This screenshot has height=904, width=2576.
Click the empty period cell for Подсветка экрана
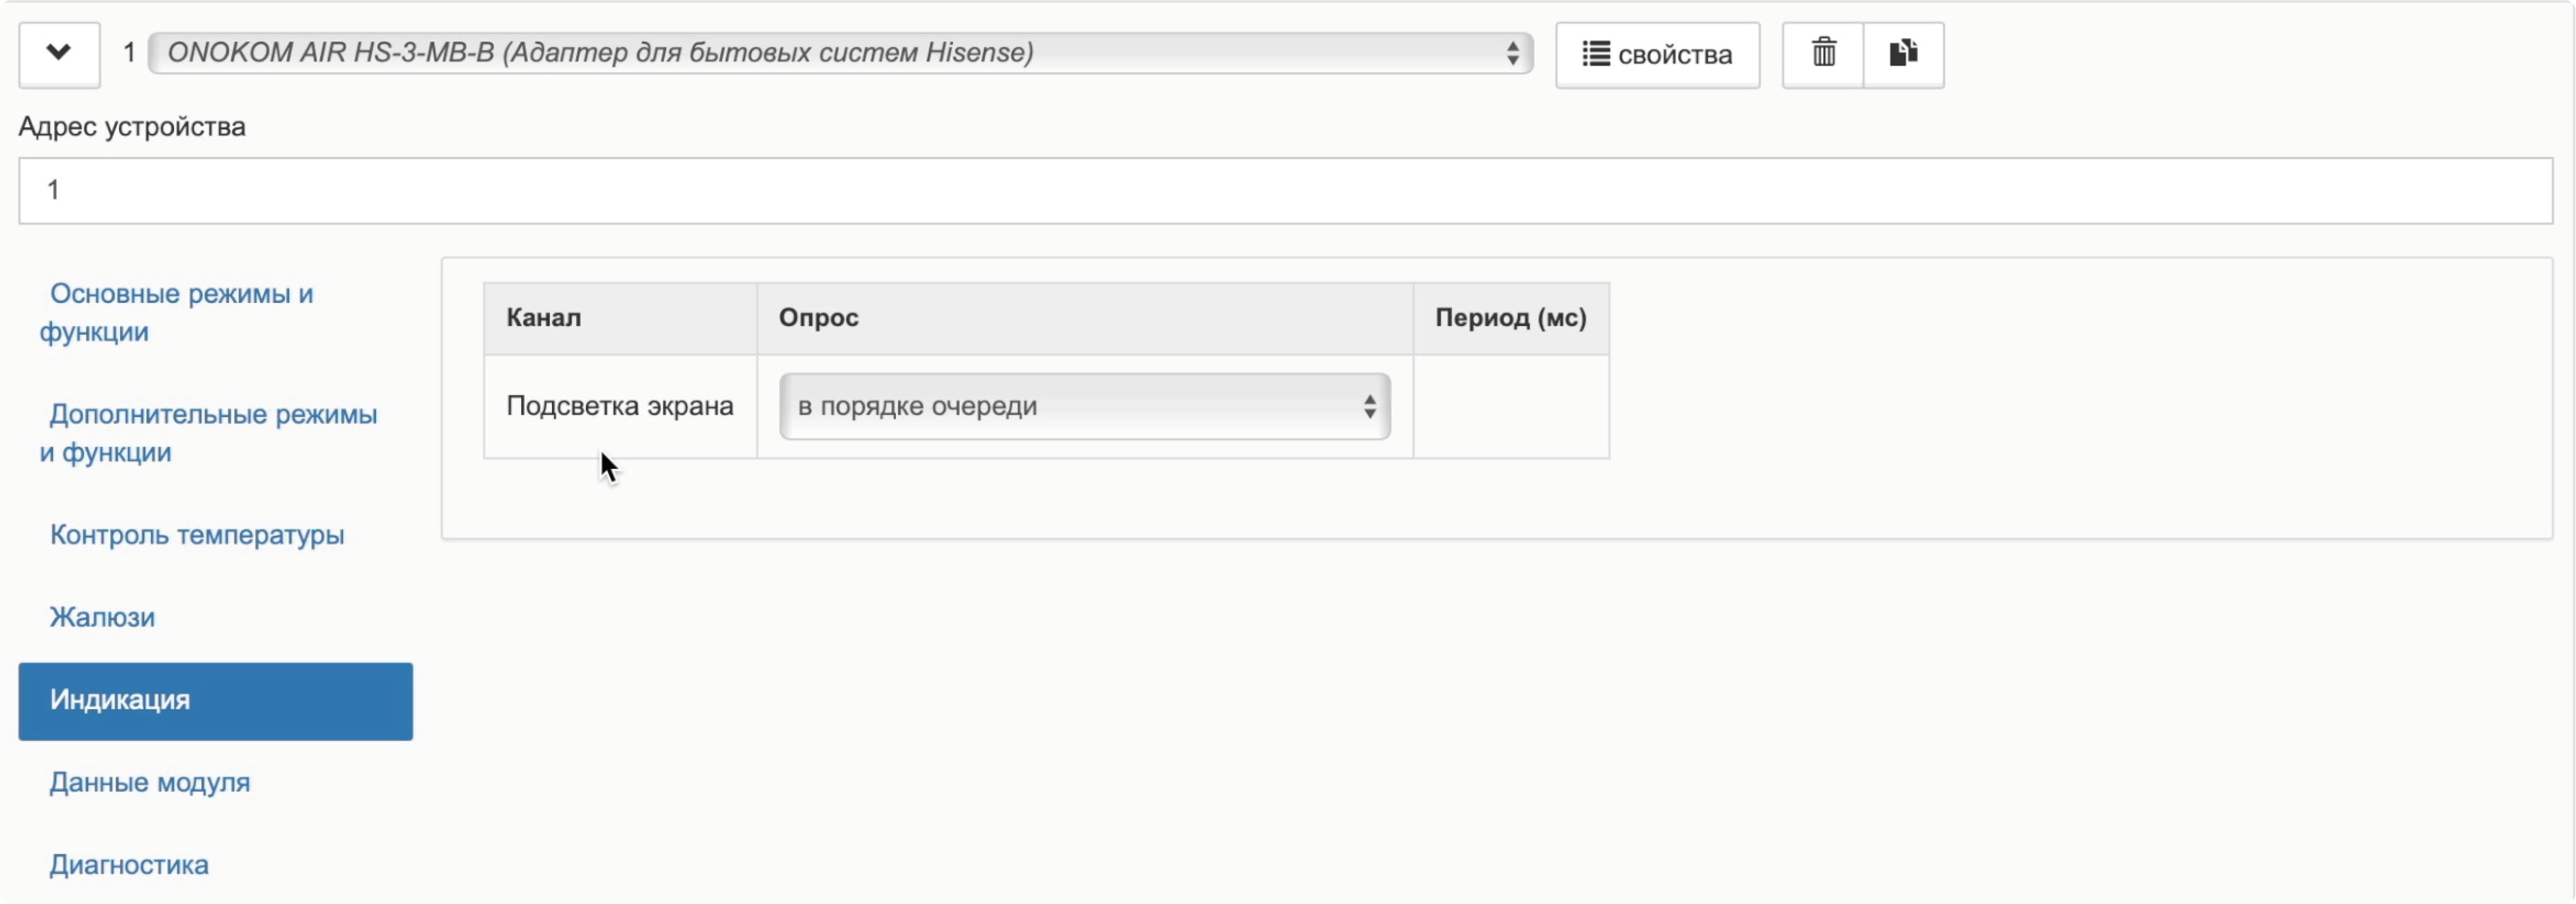pos(1510,406)
